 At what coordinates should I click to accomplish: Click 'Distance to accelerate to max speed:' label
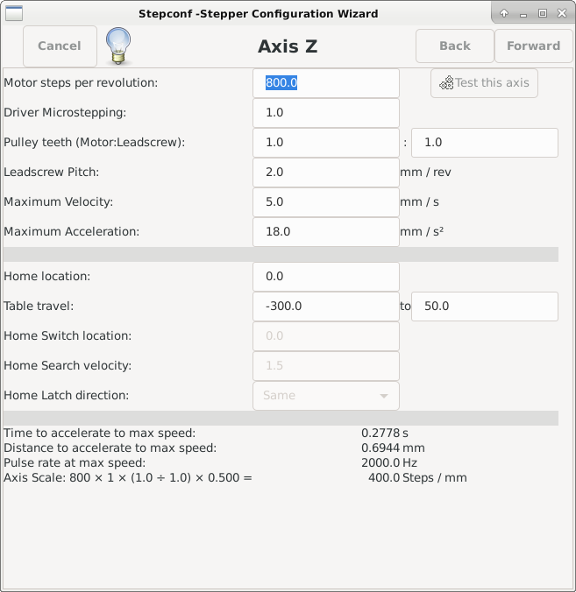110,448
